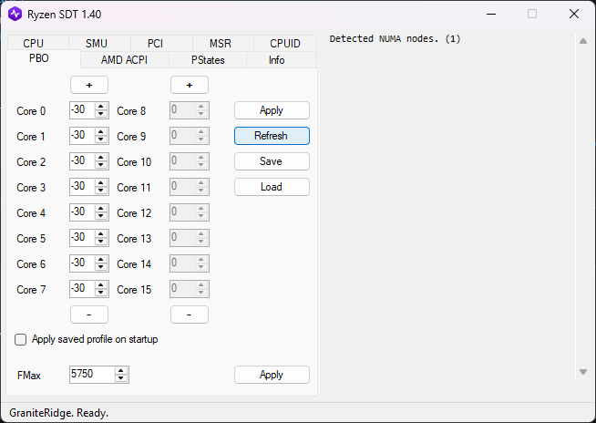Click the 'FMax' label

[x=29, y=376]
